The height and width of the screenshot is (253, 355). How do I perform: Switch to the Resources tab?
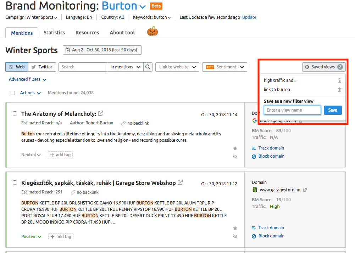coord(87,33)
